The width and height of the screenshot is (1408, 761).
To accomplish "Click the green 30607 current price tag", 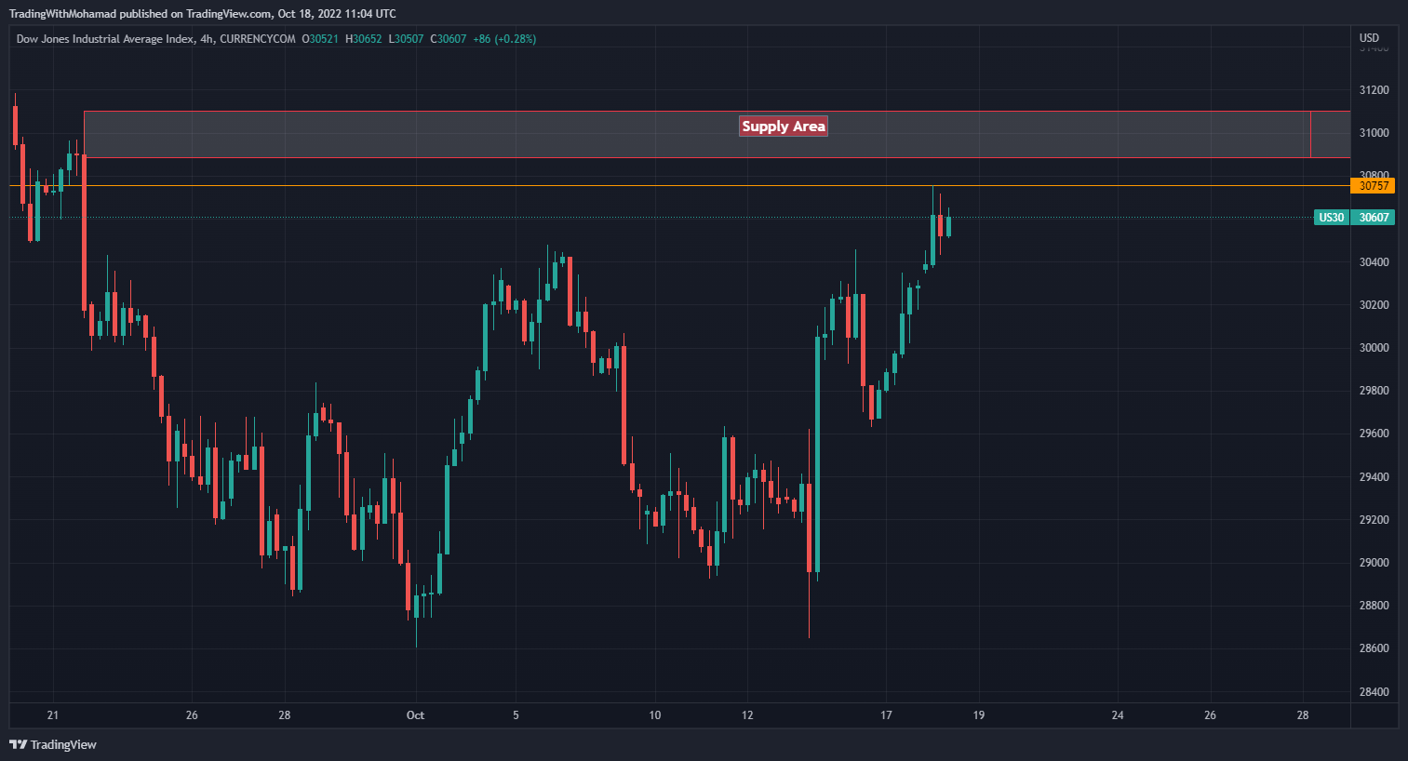I will [1374, 218].
